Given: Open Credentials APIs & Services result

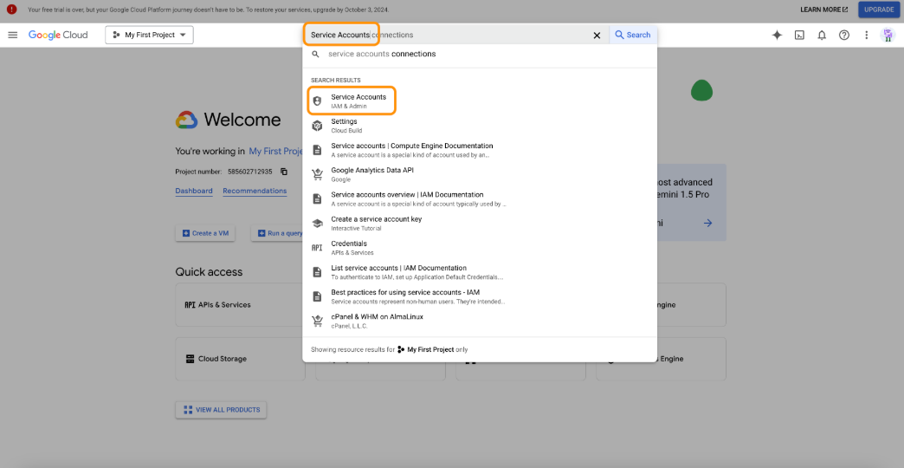Looking at the screenshot, I should (x=480, y=248).
